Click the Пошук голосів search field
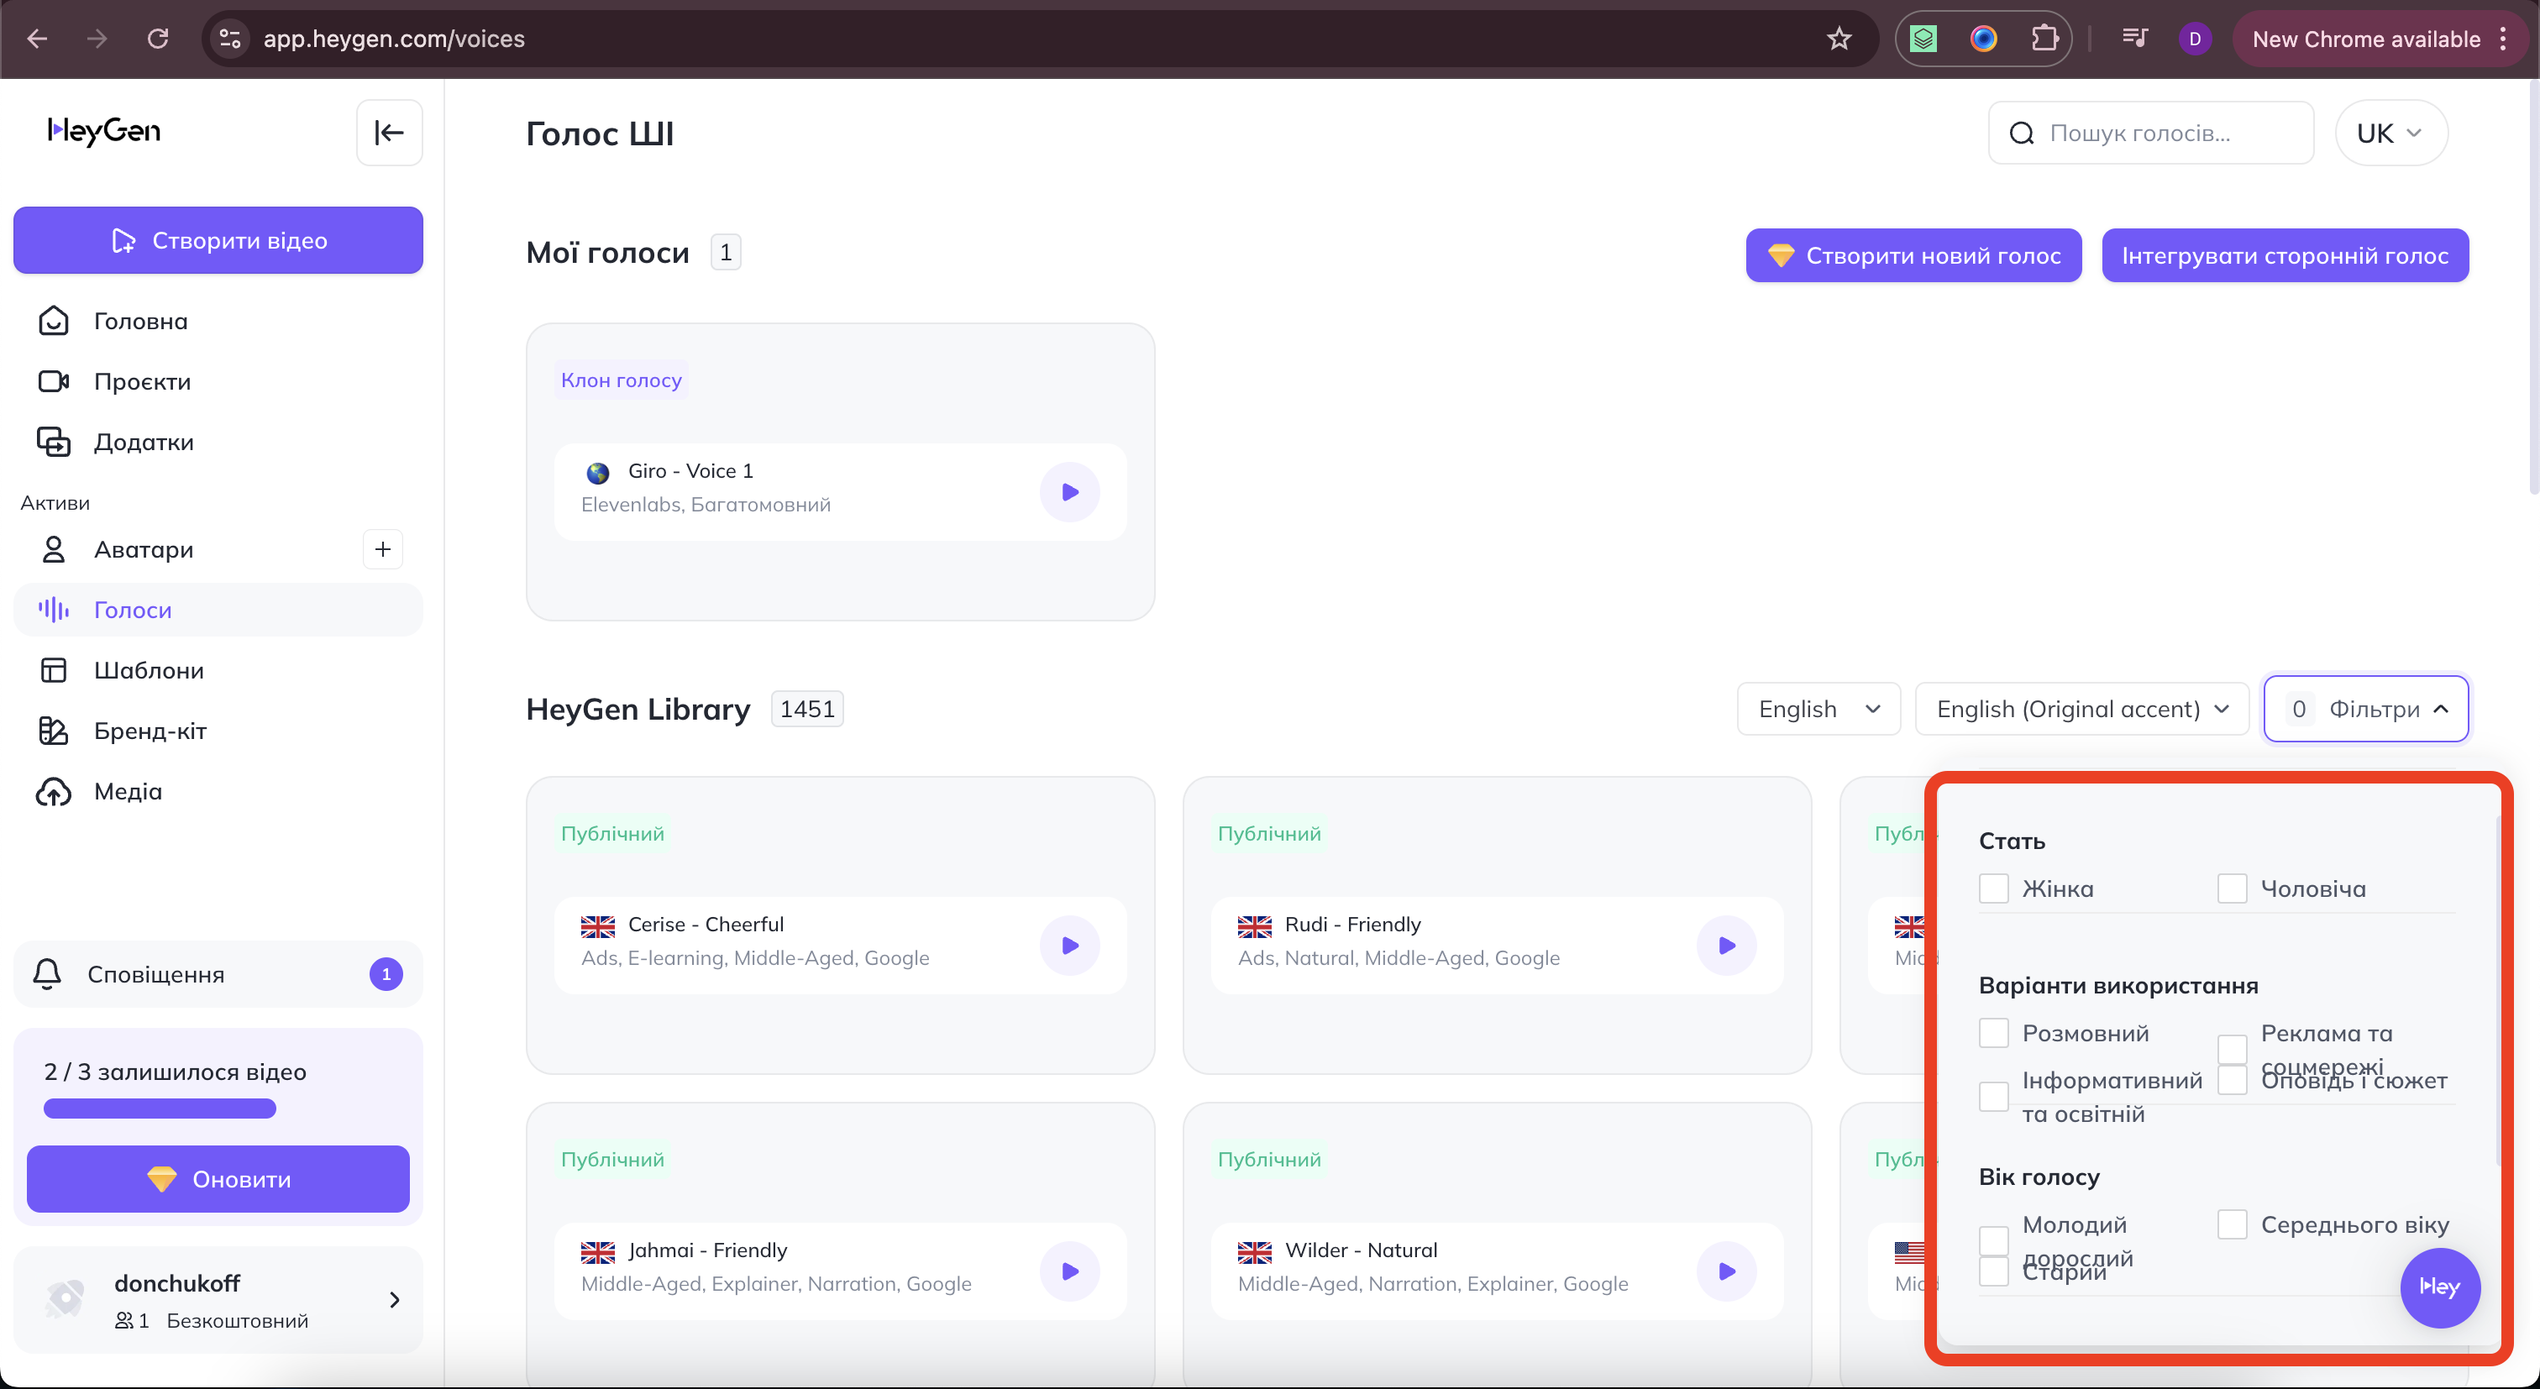 [x=2150, y=133]
